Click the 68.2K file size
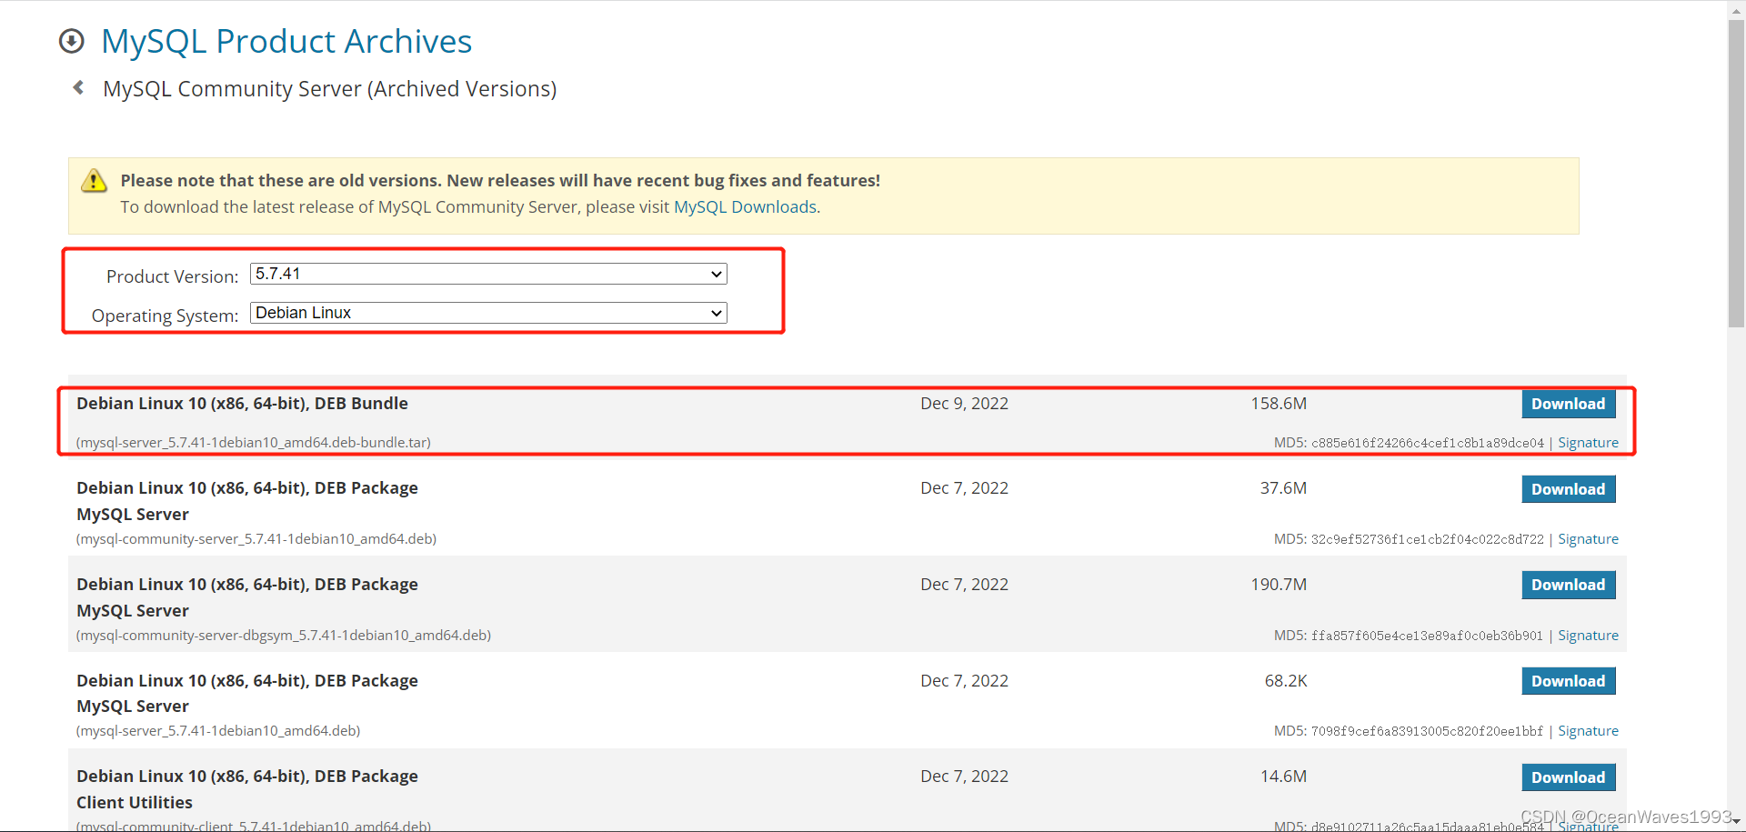 coord(1286,681)
